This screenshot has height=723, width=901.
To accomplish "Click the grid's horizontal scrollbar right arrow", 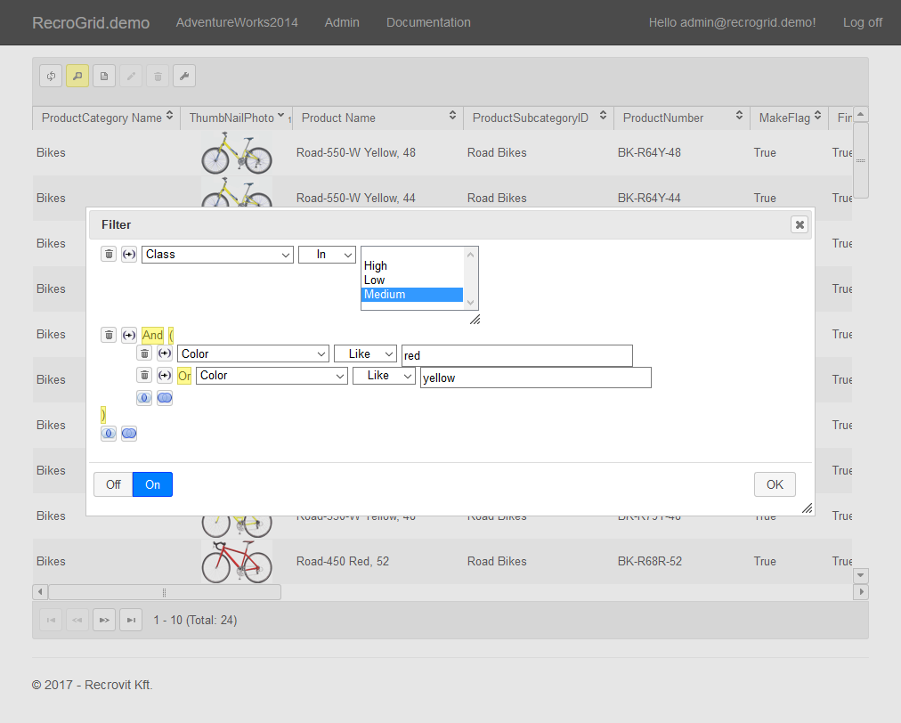I will click(860, 592).
